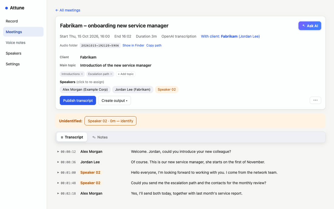This screenshot has width=334, height=209.
Task: Switch to the Transcript tab
Action: point(72,137)
